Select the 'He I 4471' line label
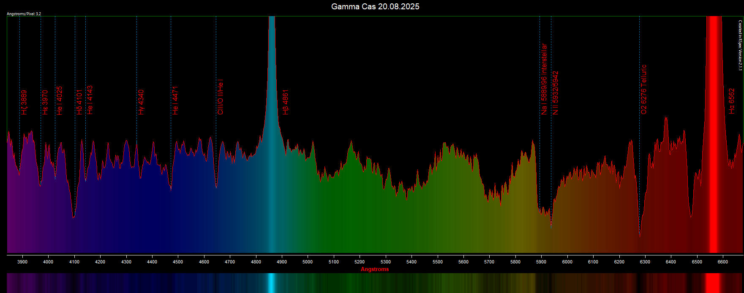This screenshot has width=744, height=293. 175,100
